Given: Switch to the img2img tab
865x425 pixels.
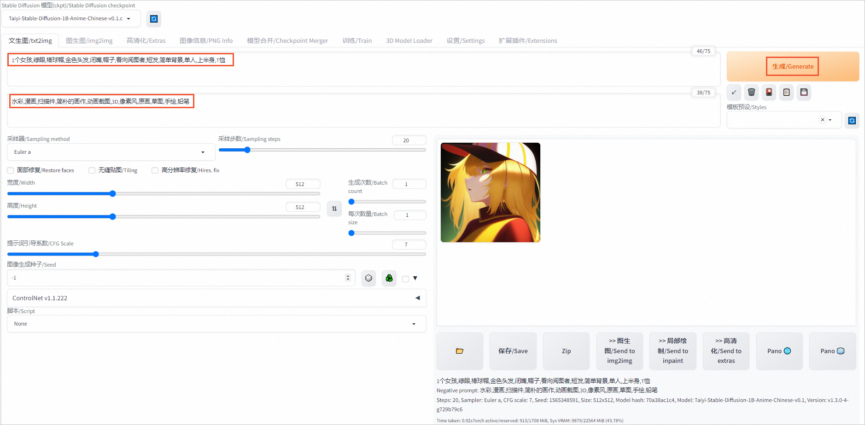Looking at the screenshot, I should point(89,41).
